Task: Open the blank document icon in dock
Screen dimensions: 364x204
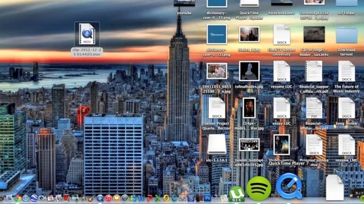Action: point(334,188)
